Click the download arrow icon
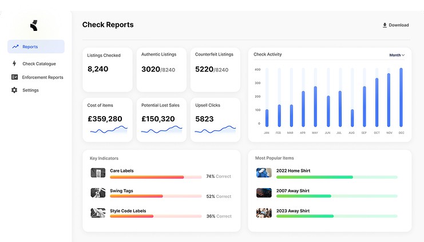 pyautogui.click(x=385, y=25)
